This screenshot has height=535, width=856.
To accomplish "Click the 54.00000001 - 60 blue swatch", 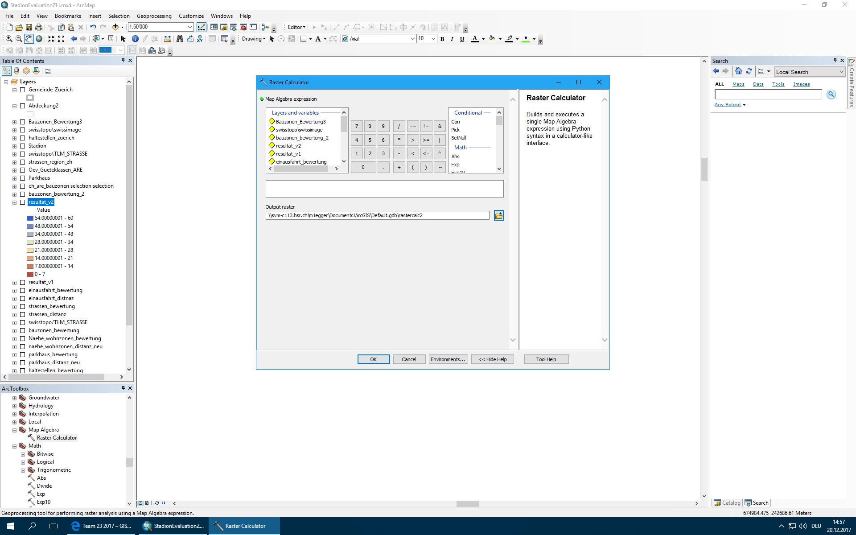I will [30, 218].
